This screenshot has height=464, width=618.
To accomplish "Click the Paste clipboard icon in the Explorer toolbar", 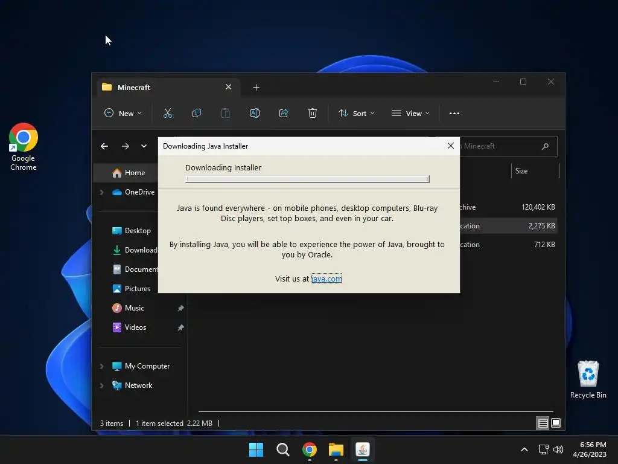I will coord(226,113).
